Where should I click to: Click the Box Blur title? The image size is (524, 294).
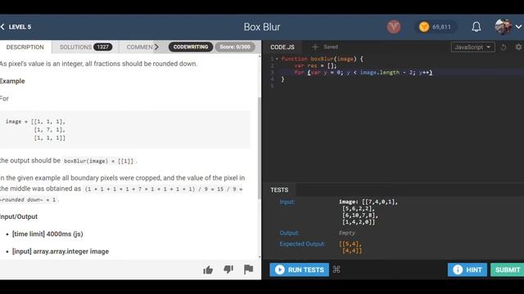pos(262,27)
